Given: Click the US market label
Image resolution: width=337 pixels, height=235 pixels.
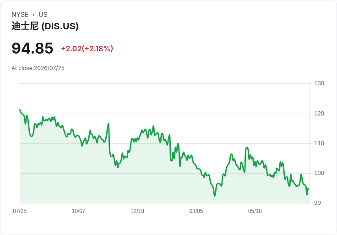Looking at the screenshot, I should click(43, 15).
